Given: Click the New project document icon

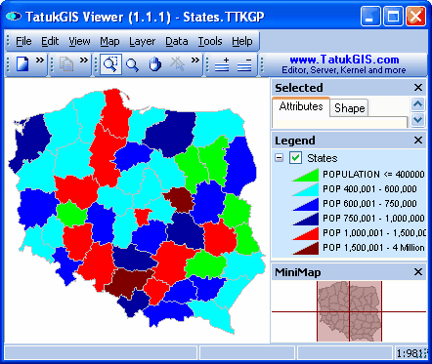Looking at the screenshot, I should [x=22, y=64].
